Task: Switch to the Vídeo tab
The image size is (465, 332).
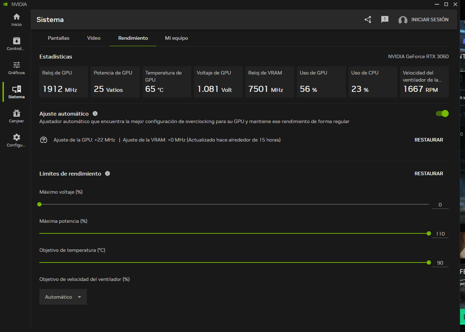Action: tap(94, 38)
